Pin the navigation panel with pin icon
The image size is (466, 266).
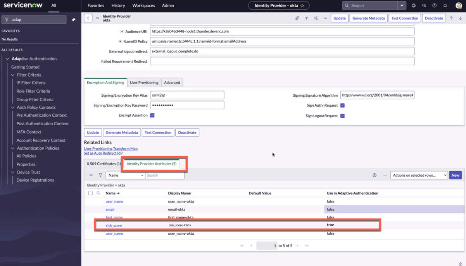point(74,20)
